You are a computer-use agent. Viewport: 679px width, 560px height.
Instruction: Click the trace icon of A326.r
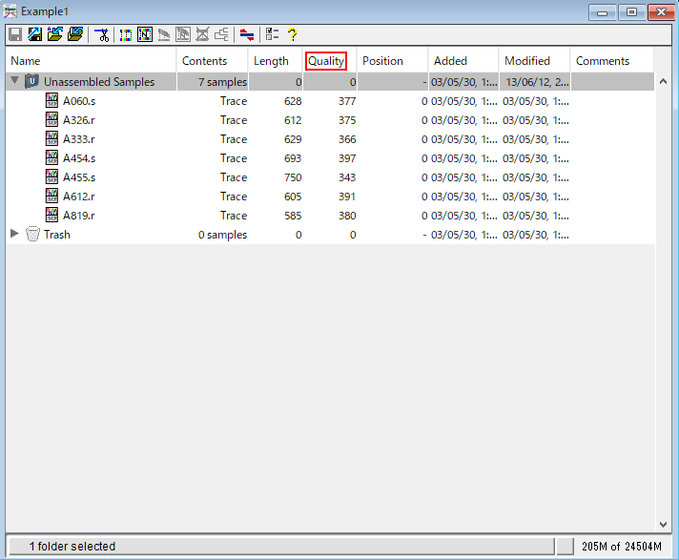[51, 119]
